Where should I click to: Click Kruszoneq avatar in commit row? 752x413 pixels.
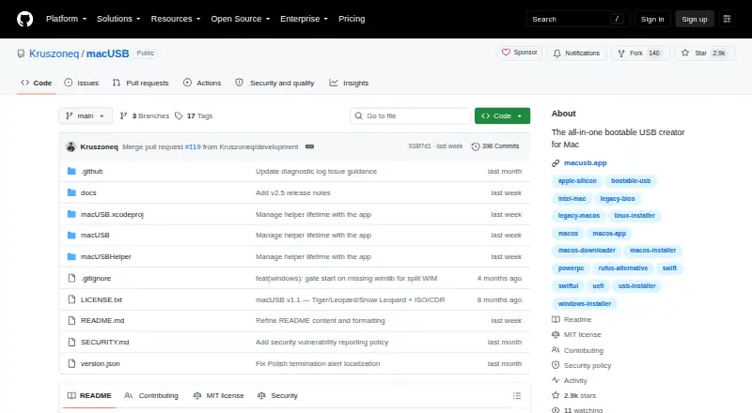pos(70,146)
